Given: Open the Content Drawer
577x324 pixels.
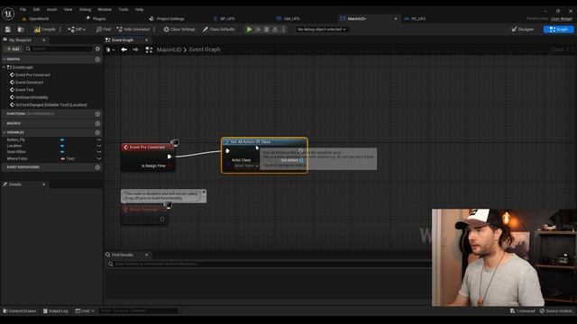Looking at the screenshot, I should [20, 311].
